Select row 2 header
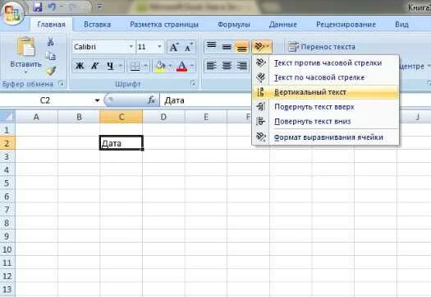Image resolution: width=431 pixels, height=297 pixels. [7, 143]
